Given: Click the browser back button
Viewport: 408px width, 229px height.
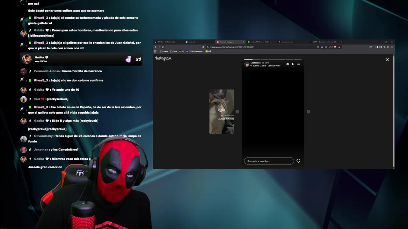Looking at the screenshot, I should [156, 47].
